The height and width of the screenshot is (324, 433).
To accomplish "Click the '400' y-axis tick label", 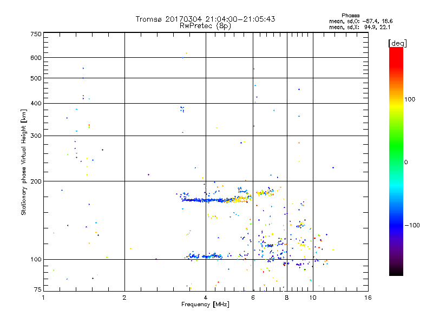I will [x=36, y=103].
